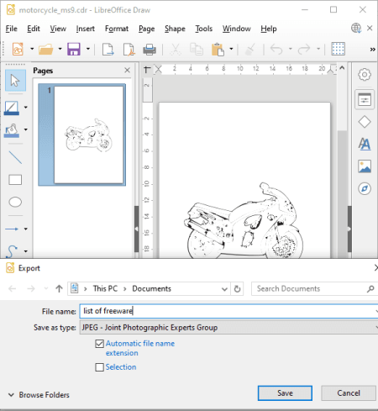This screenshot has width=378, height=411.
Task: Open the sidebar Styles icon
Action: (365, 144)
